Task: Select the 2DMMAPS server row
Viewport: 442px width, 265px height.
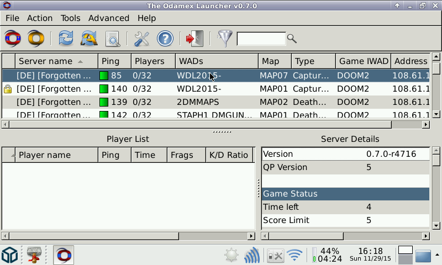Action: (x=216, y=102)
